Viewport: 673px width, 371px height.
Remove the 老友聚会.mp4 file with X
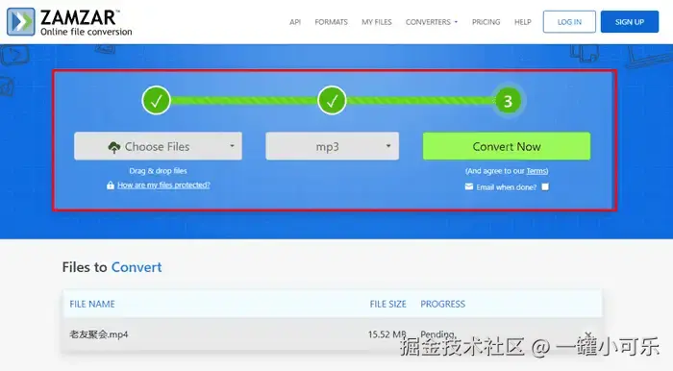click(588, 334)
